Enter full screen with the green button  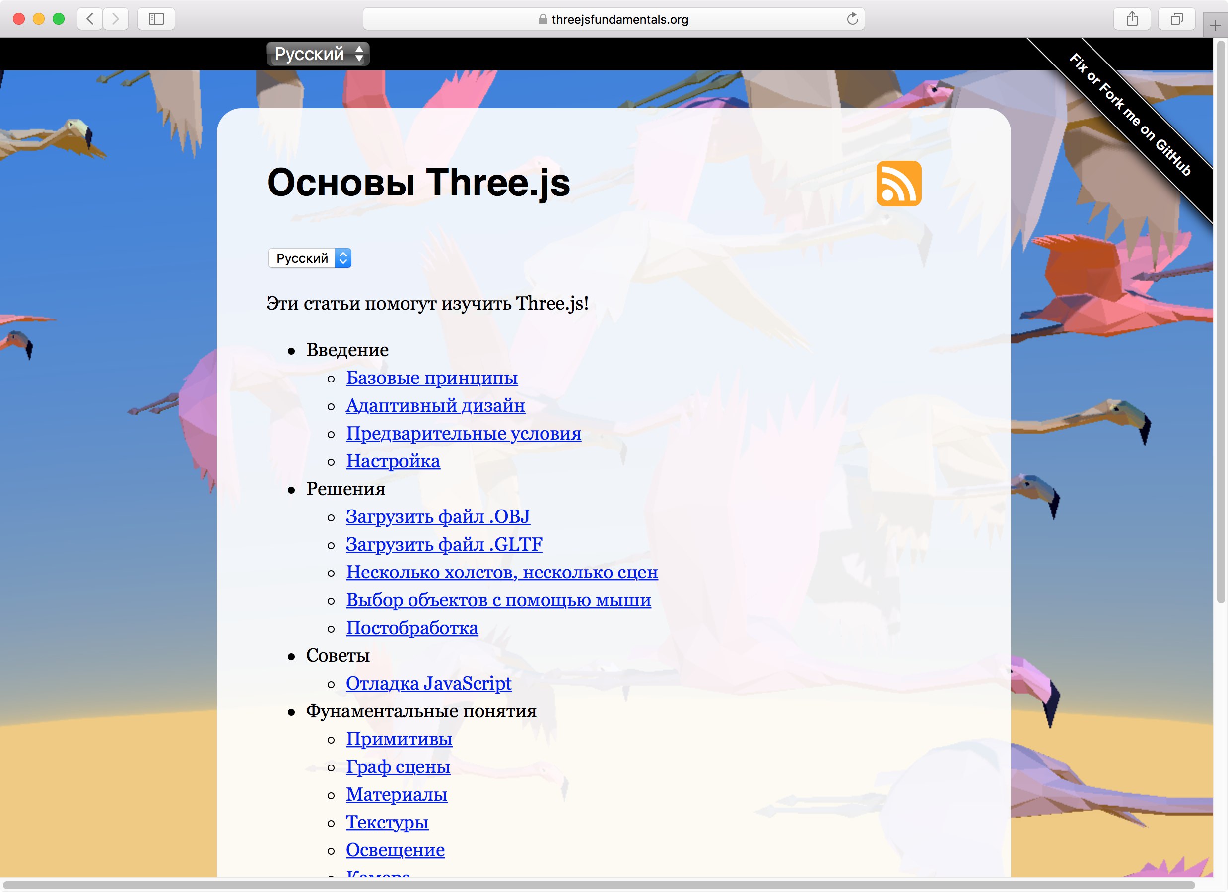pyautogui.click(x=59, y=19)
